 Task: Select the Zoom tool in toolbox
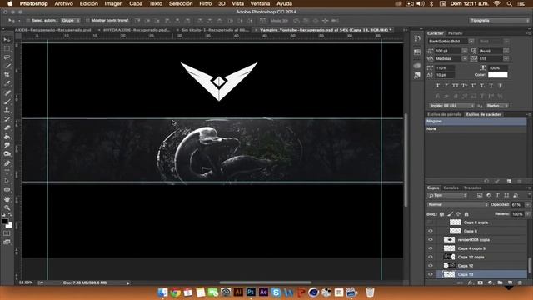pos(7,207)
